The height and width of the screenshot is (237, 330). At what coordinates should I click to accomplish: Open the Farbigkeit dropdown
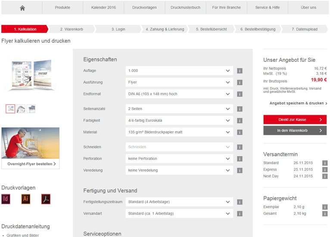[179, 120]
